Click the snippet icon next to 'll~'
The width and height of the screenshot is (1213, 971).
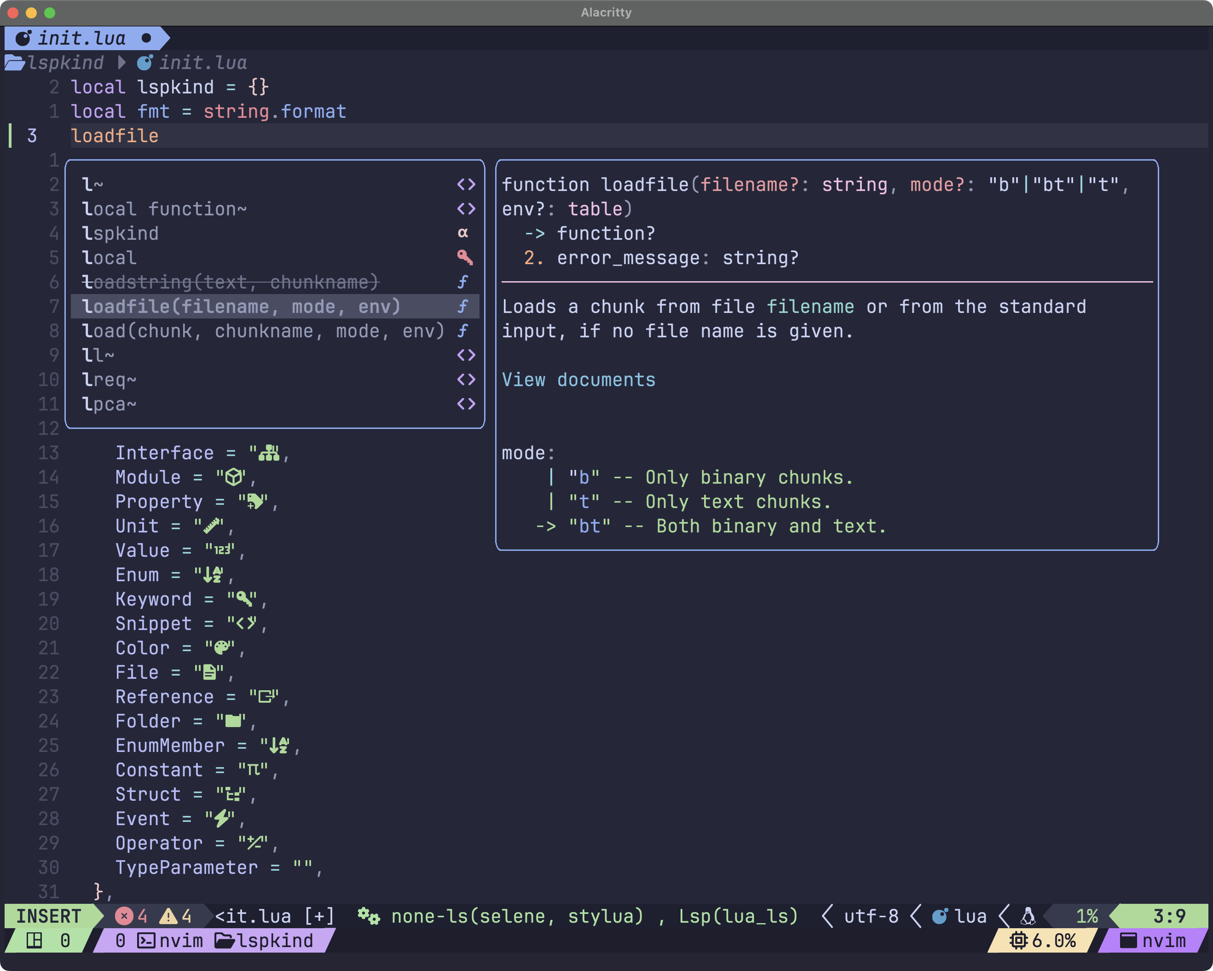point(466,355)
